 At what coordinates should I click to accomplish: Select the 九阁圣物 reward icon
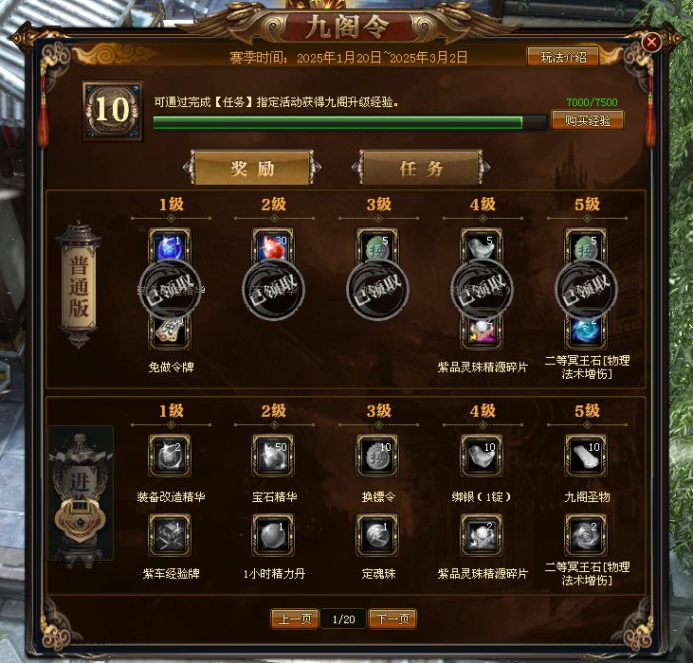tap(586, 456)
